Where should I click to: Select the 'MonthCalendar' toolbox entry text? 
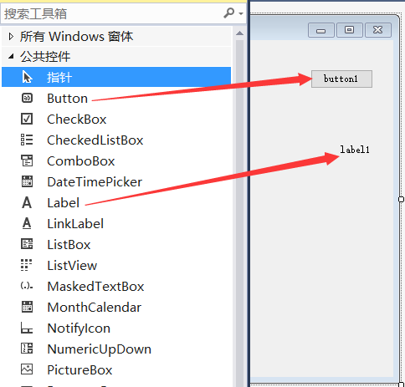(95, 308)
